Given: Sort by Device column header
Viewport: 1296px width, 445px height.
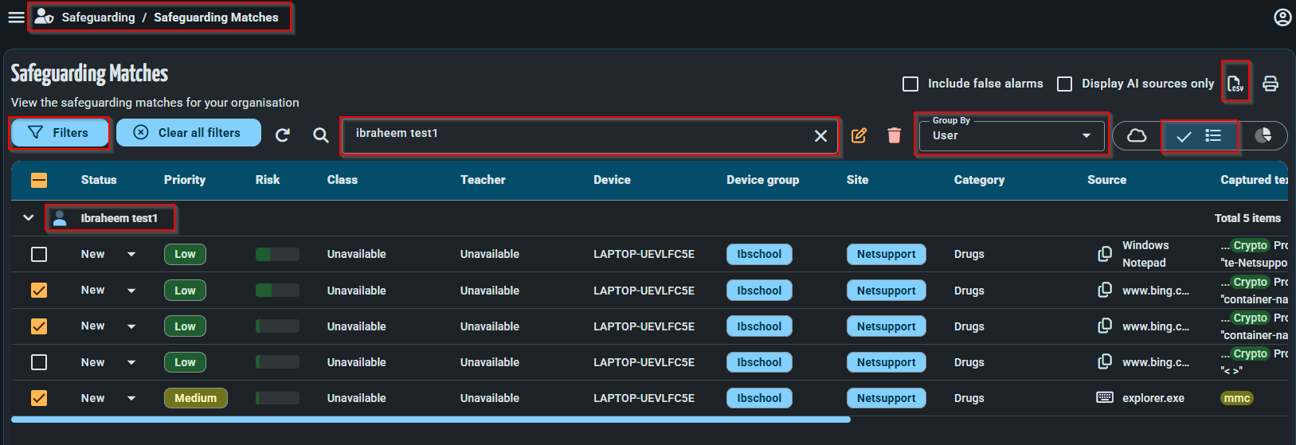Looking at the screenshot, I should [x=612, y=180].
